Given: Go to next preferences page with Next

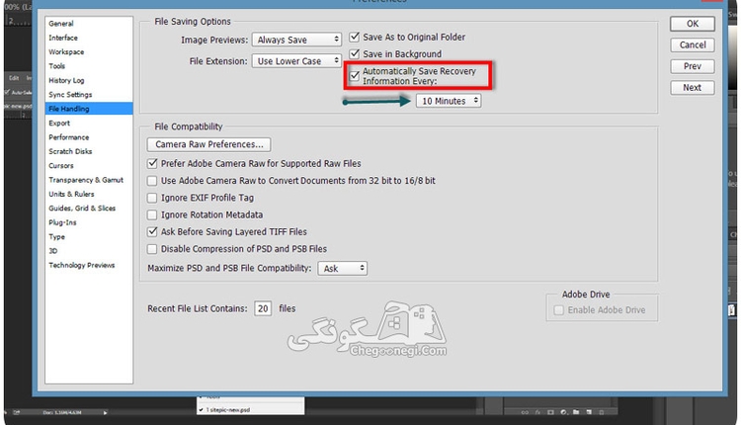Looking at the screenshot, I should pos(693,87).
